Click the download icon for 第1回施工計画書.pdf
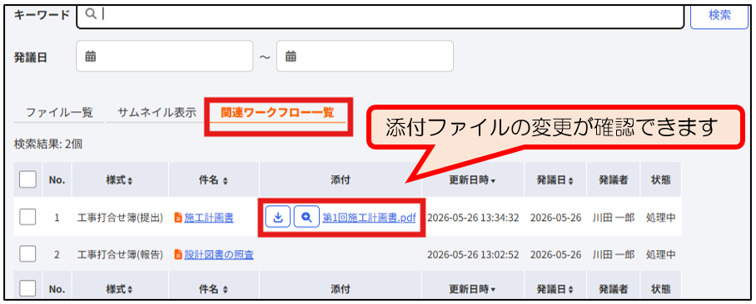Viewport: 756px width, 304px height. point(278,218)
